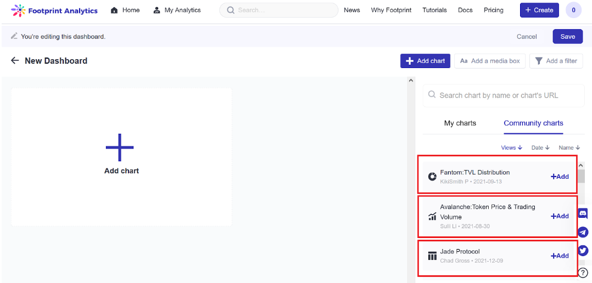Switch to Community charts tab
This screenshot has width=592, height=283.
point(533,123)
